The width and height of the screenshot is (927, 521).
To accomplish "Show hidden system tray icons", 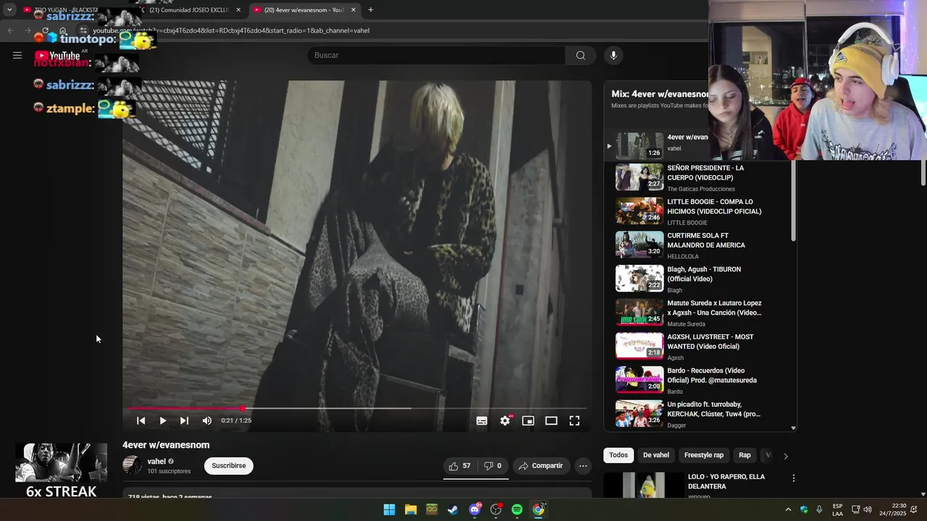I will (788, 509).
